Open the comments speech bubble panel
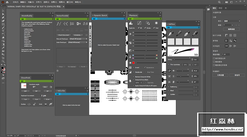The height and width of the screenshot is (137, 247). [x=209, y=9]
